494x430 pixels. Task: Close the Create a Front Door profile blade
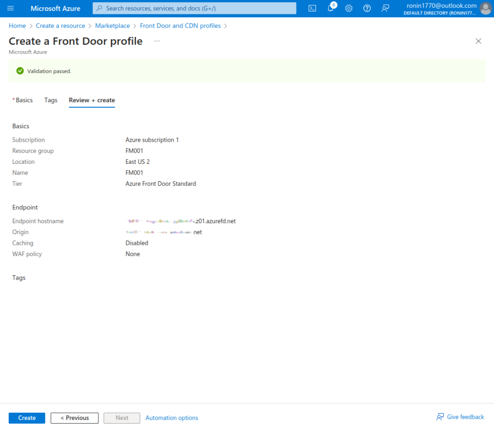478,41
